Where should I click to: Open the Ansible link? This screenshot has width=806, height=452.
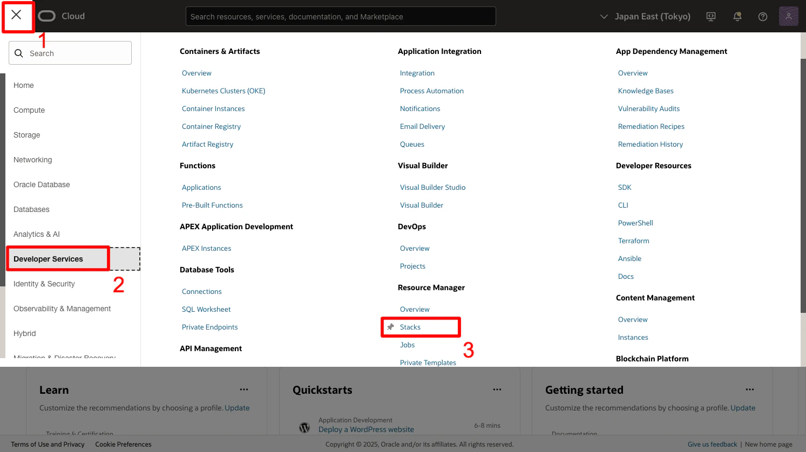tap(629, 258)
